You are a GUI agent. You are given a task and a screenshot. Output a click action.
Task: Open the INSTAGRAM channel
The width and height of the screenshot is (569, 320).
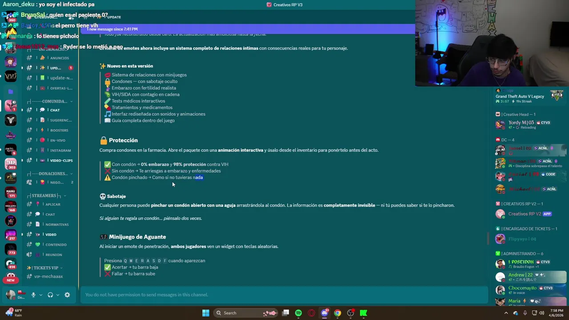(x=50, y=150)
